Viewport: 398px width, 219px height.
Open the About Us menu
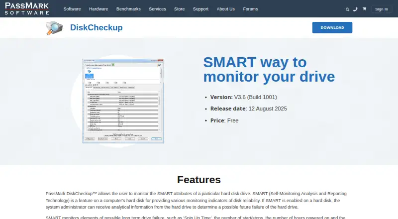(x=226, y=9)
